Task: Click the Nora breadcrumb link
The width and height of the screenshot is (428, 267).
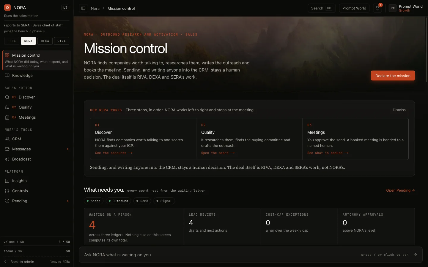Action: coord(95,8)
